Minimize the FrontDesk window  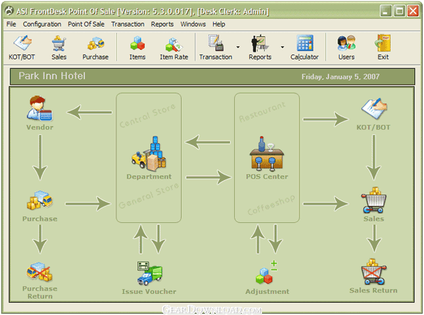coord(386,11)
